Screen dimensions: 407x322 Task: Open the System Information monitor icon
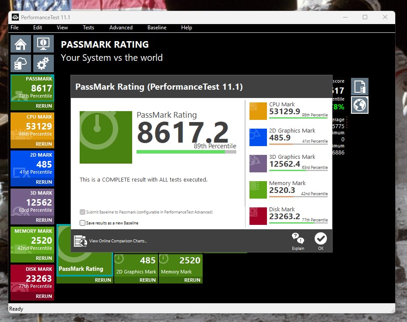pyautogui.click(x=43, y=44)
